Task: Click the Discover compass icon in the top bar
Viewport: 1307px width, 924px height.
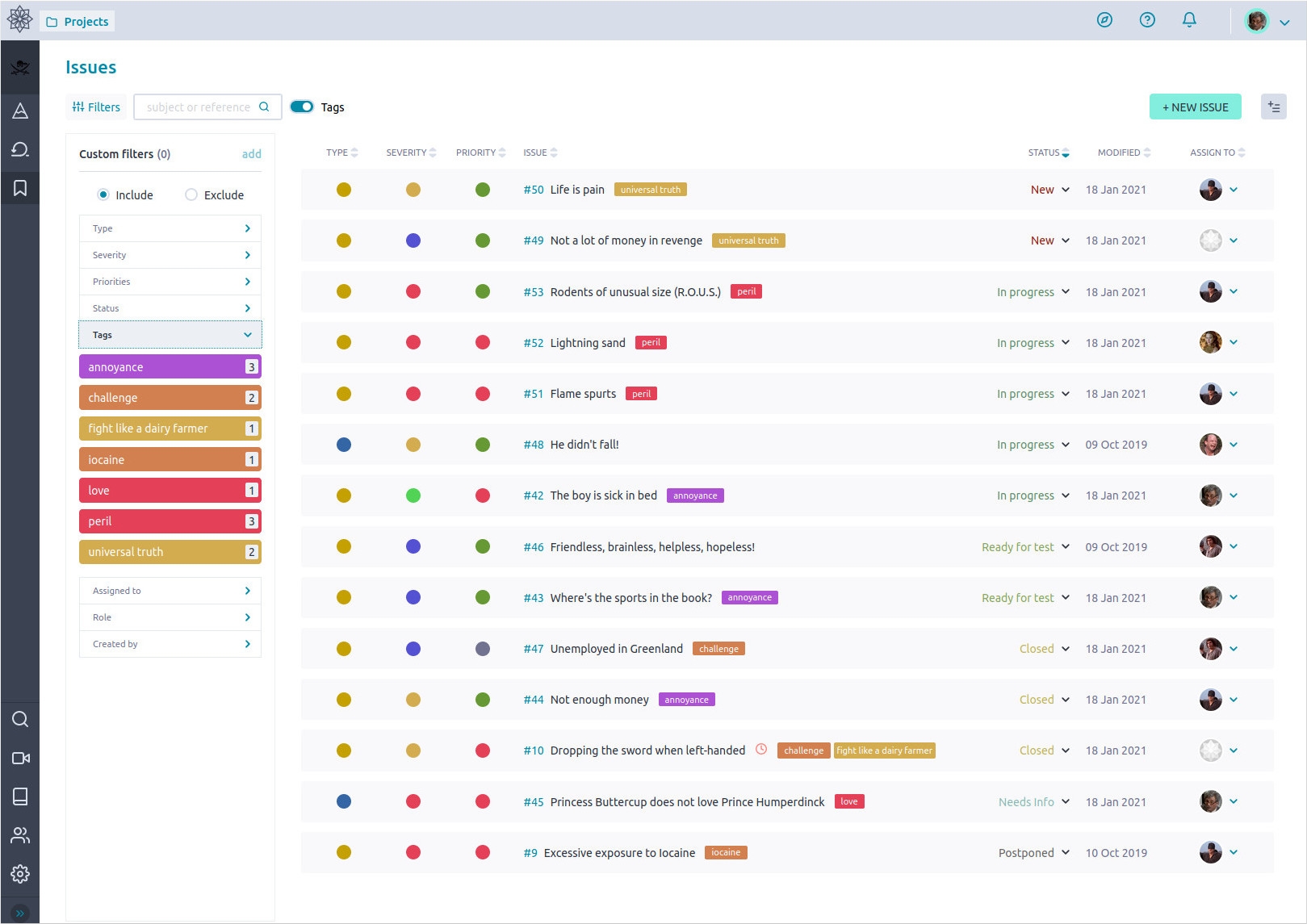Action: pos(1104,19)
